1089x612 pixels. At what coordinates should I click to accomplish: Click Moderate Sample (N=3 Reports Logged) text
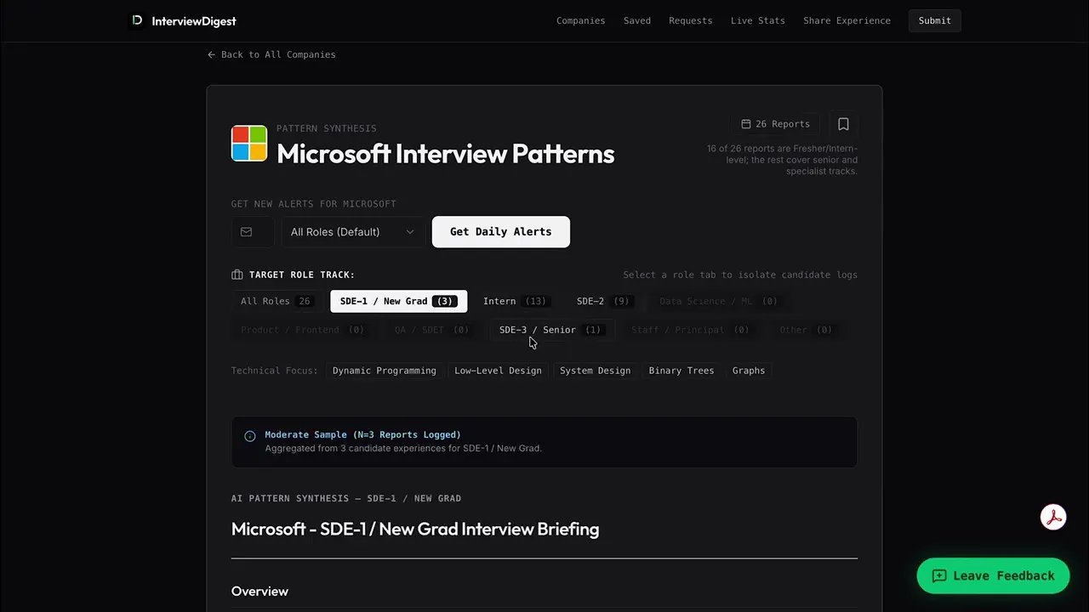362,434
